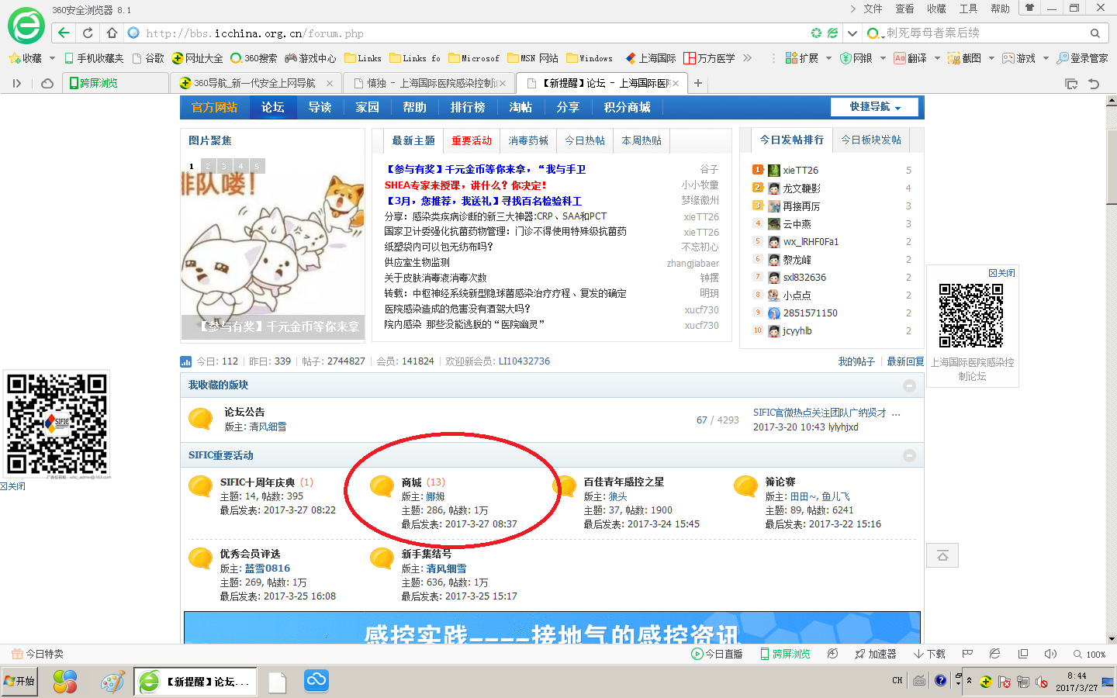Screen dimensions: 1117x698
Task: Mute the speaker icon in status bar
Action: pyautogui.click(x=1050, y=654)
